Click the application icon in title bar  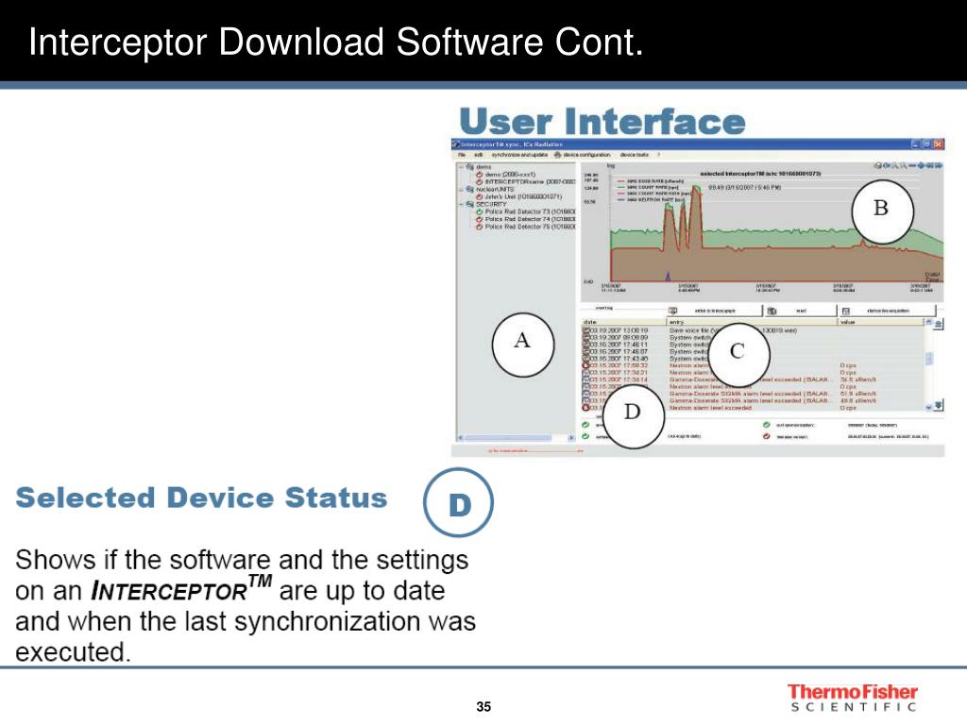456,144
